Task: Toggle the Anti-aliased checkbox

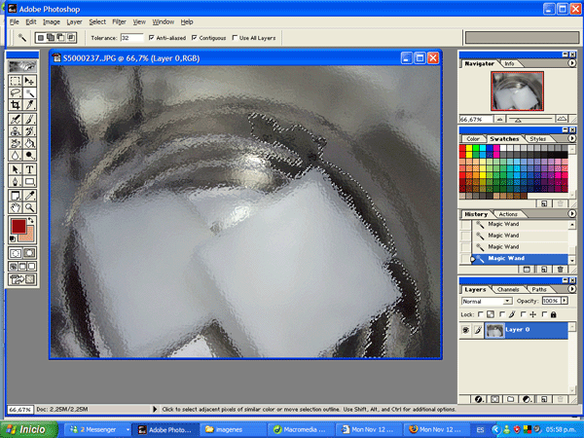Action: 151,38
